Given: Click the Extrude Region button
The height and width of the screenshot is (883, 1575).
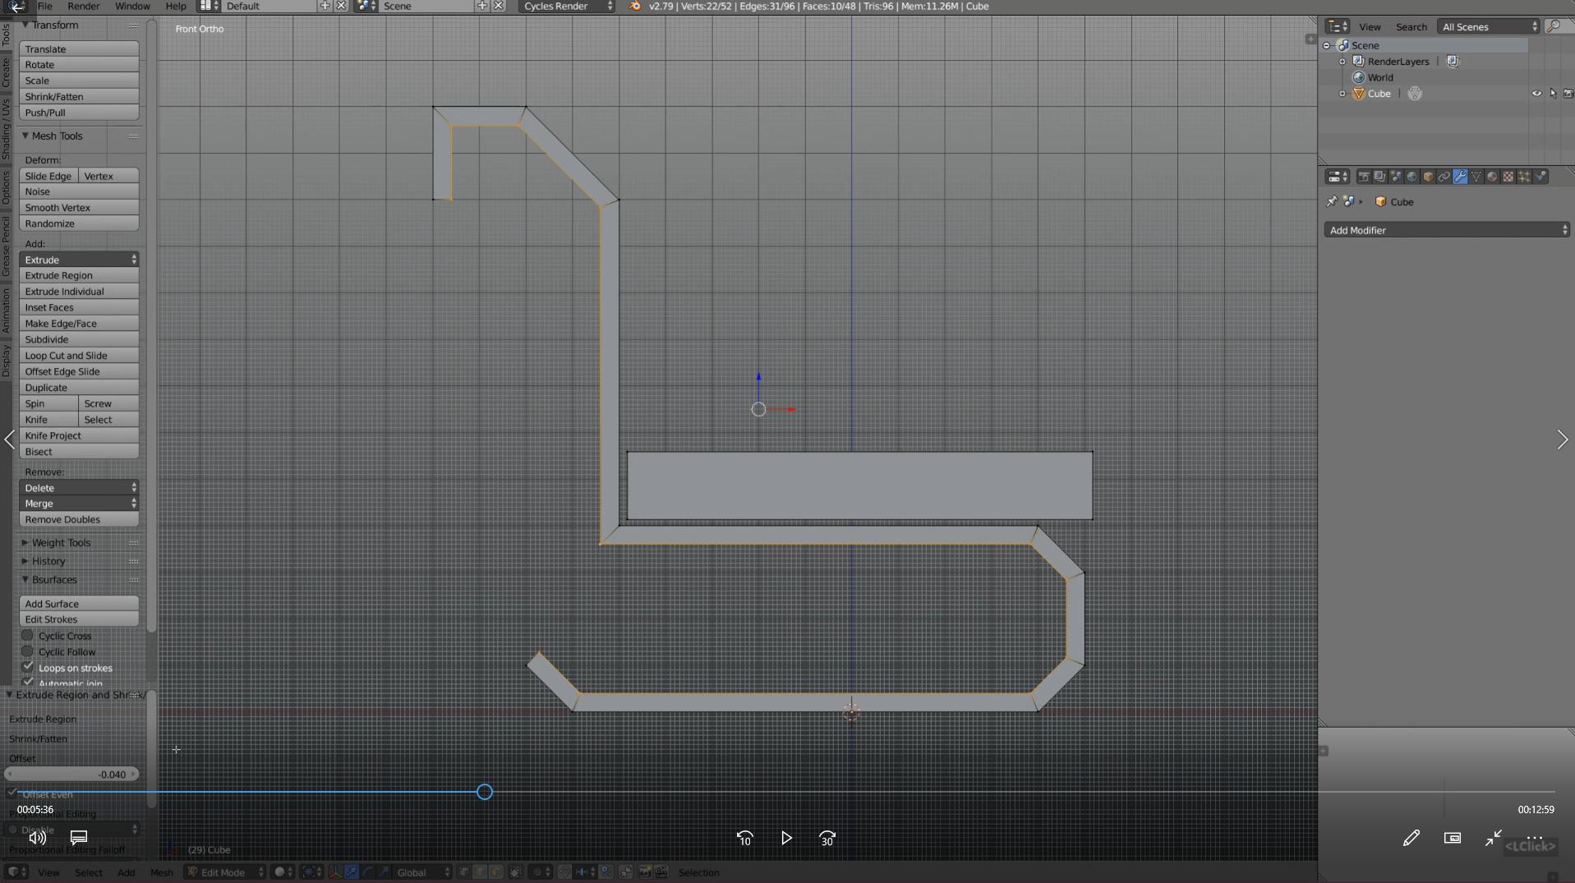Looking at the screenshot, I should pyautogui.click(x=79, y=275).
